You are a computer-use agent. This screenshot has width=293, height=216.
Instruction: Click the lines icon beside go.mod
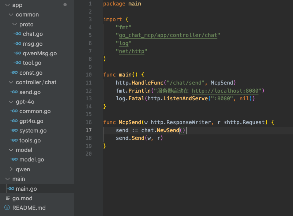coord(7,198)
